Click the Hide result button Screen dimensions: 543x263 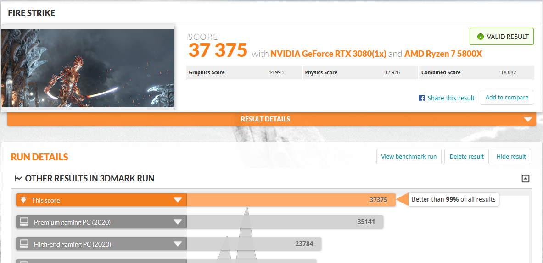(511, 157)
